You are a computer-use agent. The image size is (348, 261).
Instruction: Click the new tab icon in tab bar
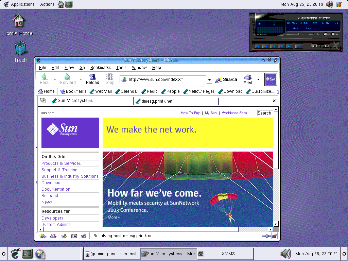pos(43,101)
